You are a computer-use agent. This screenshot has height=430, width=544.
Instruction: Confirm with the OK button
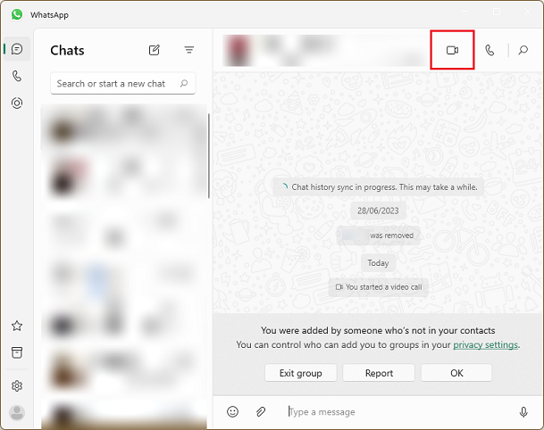pyautogui.click(x=456, y=373)
